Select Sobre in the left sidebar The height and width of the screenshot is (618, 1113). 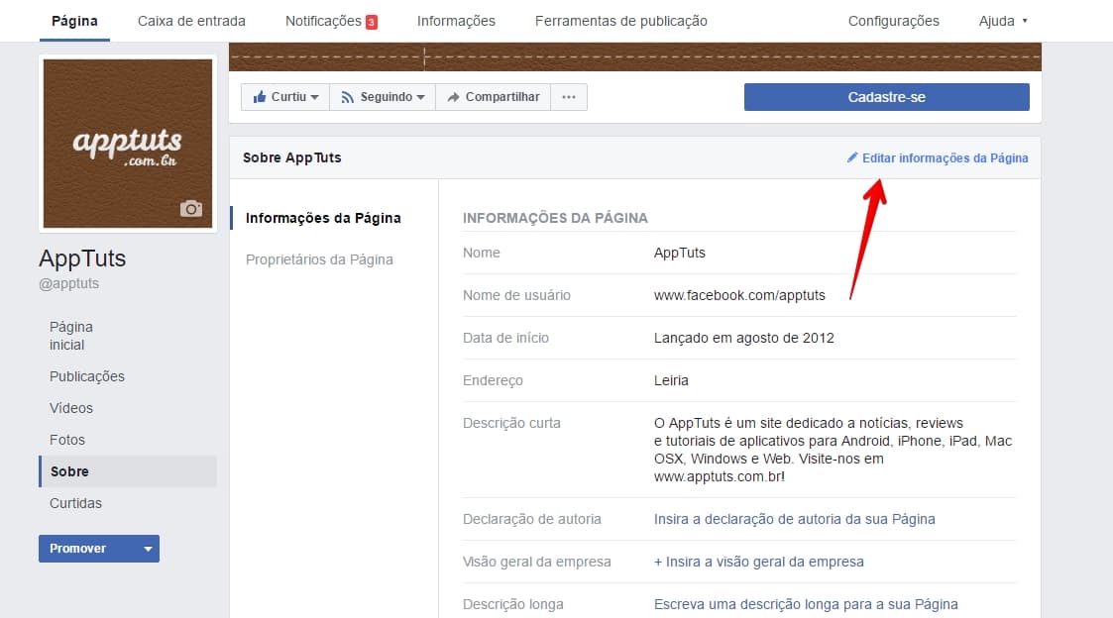128,471
